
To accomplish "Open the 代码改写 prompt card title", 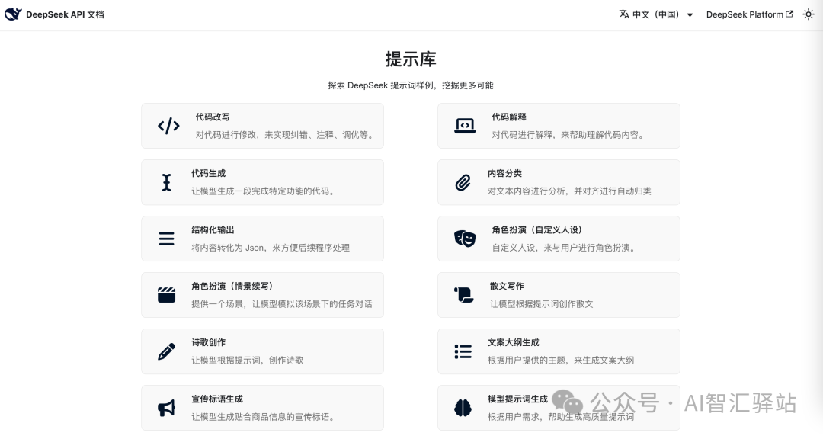I will (x=213, y=117).
